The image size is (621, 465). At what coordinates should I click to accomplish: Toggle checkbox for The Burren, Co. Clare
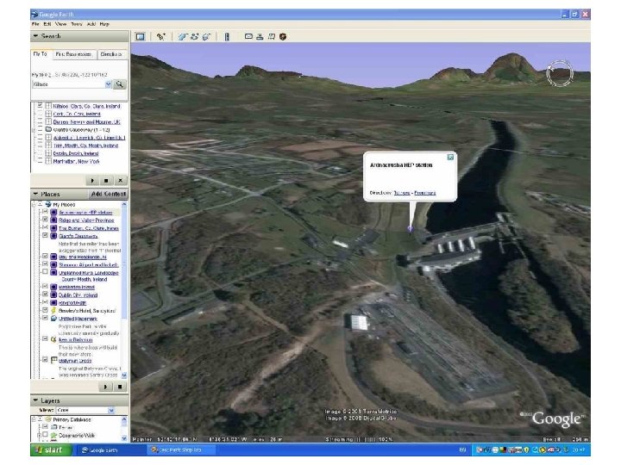tap(45, 227)
